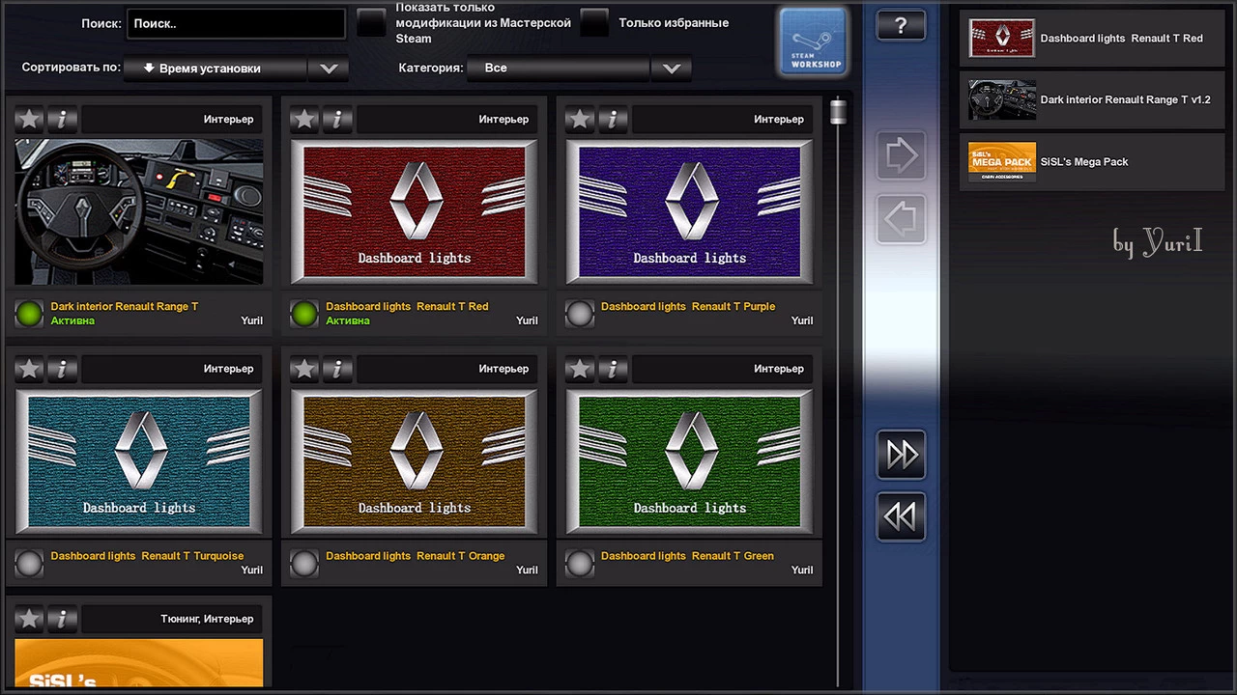Info icon on Dashboard lights Renault T Green
Image resolution: width=1237 pixels, height=695 pixels.
coord(612,369)
